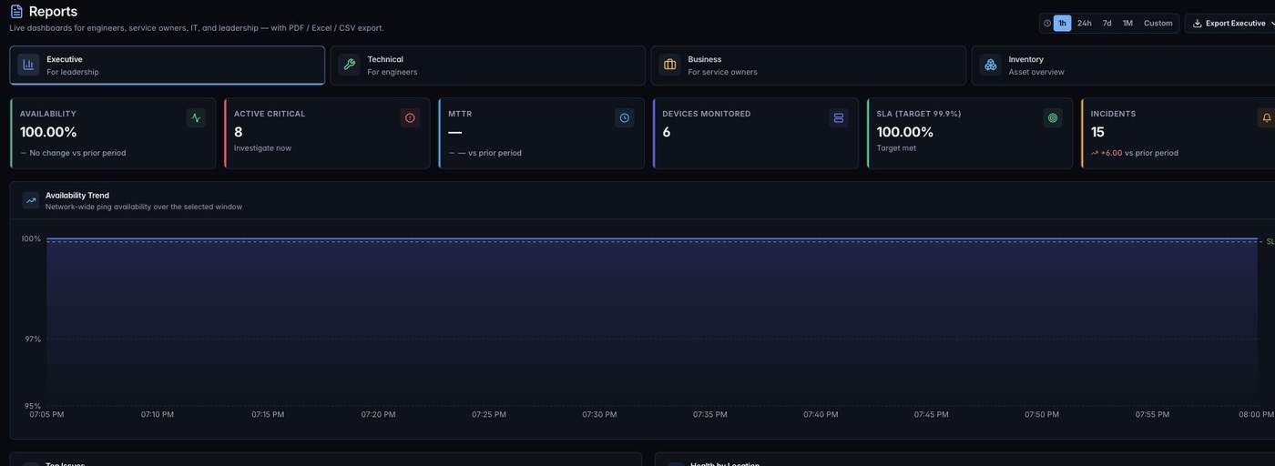Screen dimensions: 1275x466
Task: Click the Reports page title
Action: pos(53,12)
